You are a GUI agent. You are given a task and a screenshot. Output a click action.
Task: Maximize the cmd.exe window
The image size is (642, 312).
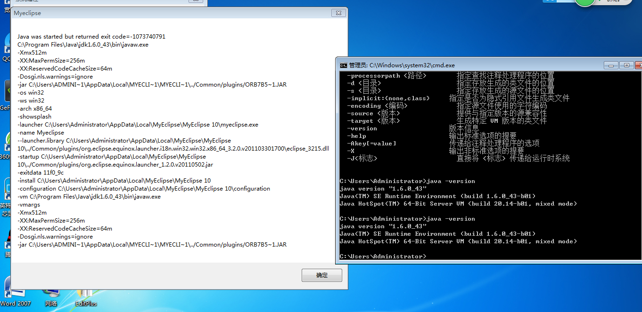point(626,65)
